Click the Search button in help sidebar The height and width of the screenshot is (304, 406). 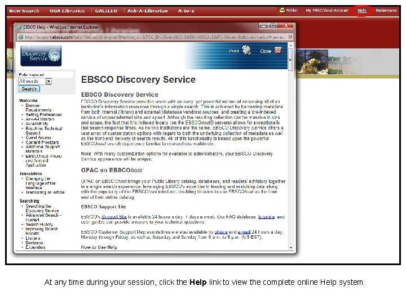coord(29,89)
